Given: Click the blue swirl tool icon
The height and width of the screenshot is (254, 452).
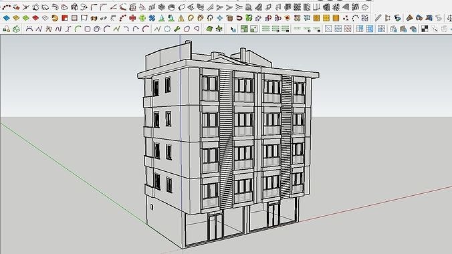Looking at the screenshot, I should [398, 18].
